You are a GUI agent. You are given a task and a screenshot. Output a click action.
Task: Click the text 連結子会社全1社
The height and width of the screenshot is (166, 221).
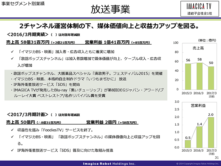click(199, 13)
